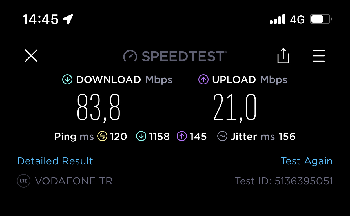Tap the battery indicator in status bar
This screenshot has width=350, height=216.
click(321, 19)
